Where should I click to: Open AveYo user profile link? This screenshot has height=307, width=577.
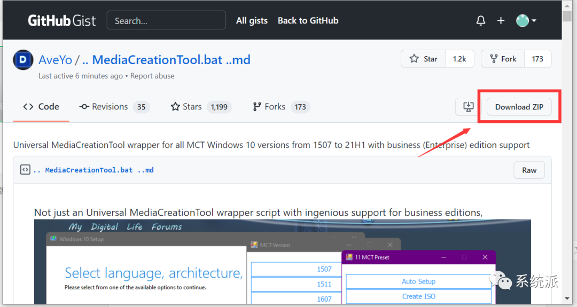click(55, 60)
